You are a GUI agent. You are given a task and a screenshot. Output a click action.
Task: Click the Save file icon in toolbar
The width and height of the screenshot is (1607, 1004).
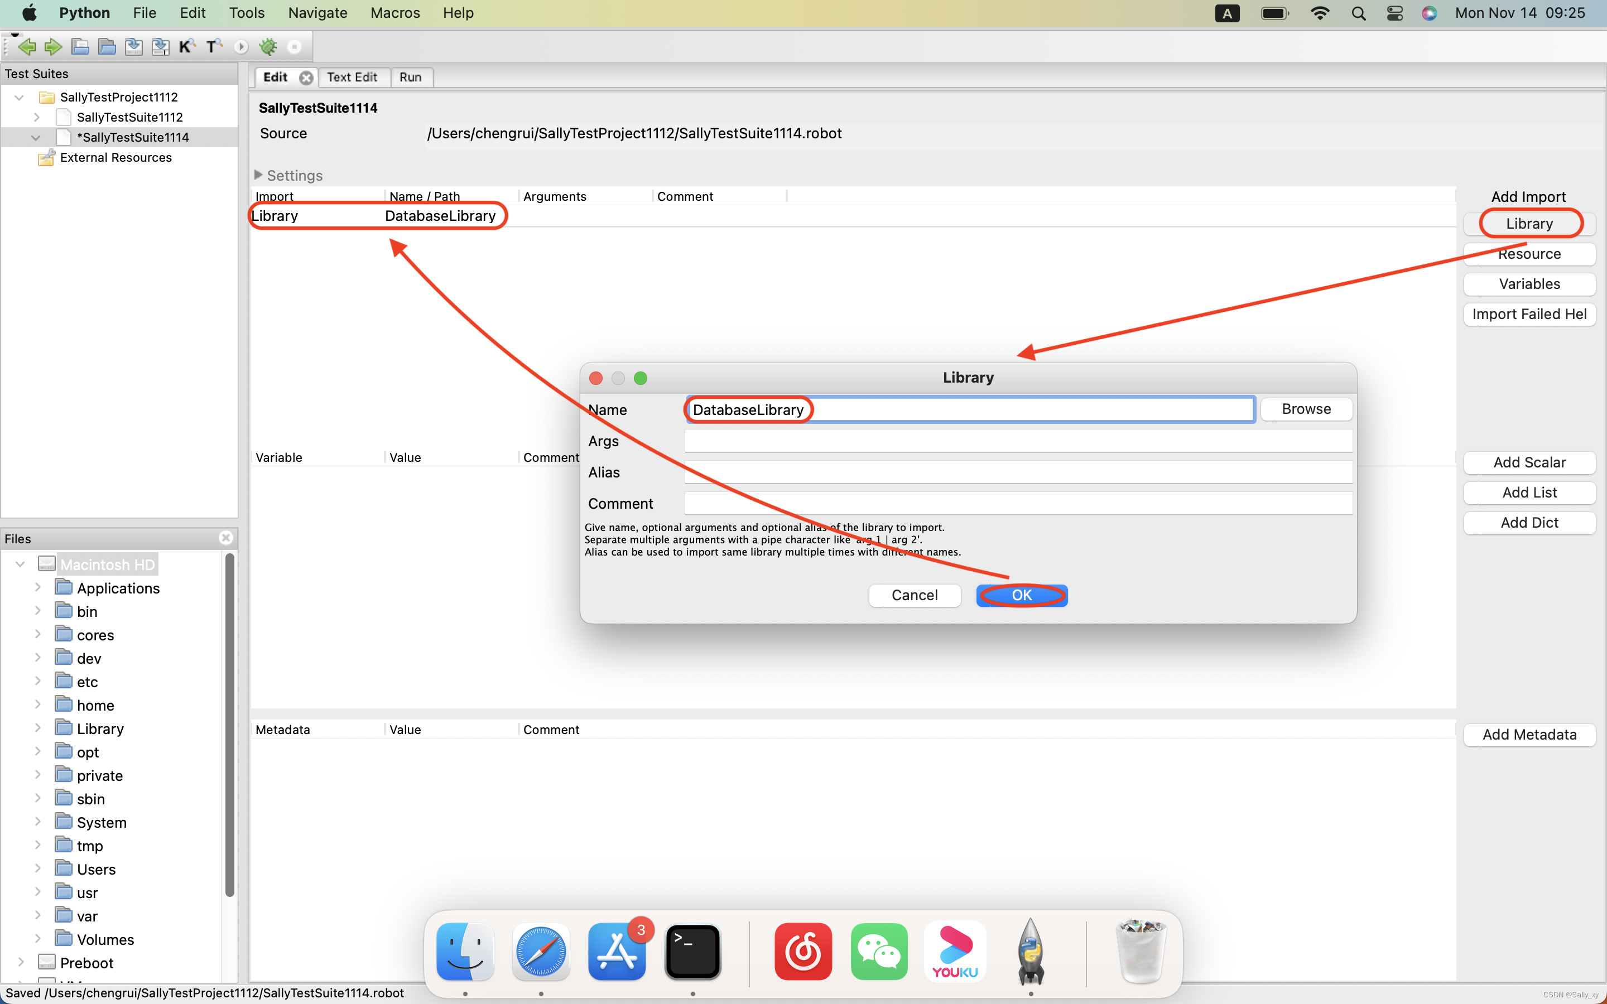(x=132, y=46)
